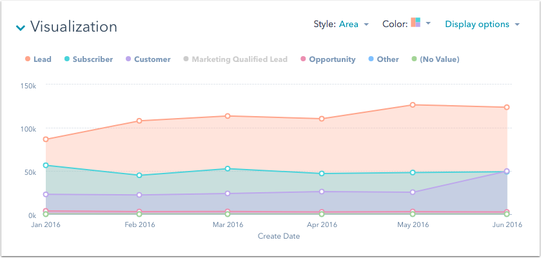Open the Display options menu
This screenshot has height=258, width=541.
(x=482, y=24)
